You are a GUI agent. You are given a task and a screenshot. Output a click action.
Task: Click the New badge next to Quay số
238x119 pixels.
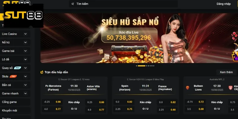tap(18, 68)
